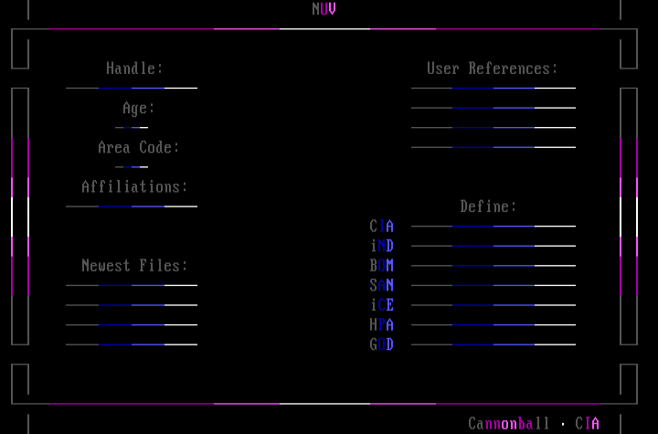Click the BOM define field
The image size is (658, 434).
[x=493, y=266]
